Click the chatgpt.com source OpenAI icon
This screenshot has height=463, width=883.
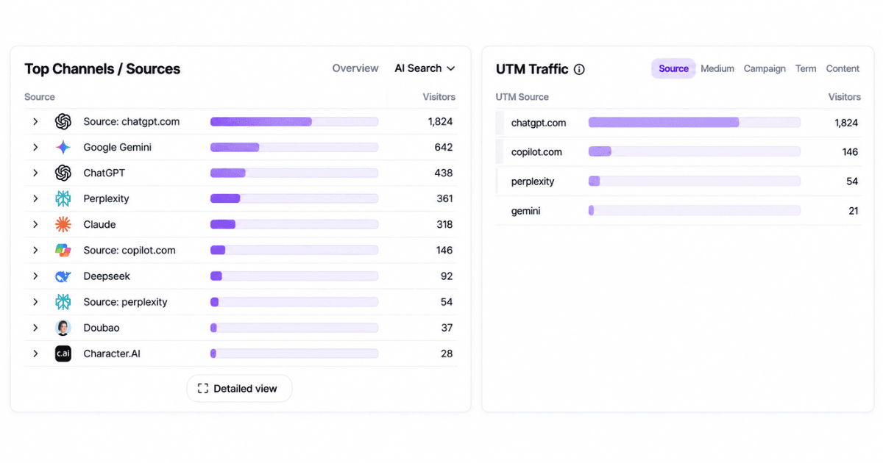[x=63, y=122]
